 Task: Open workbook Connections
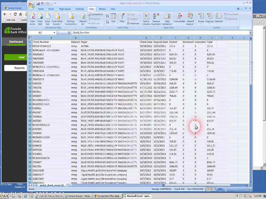click(95, 14)
